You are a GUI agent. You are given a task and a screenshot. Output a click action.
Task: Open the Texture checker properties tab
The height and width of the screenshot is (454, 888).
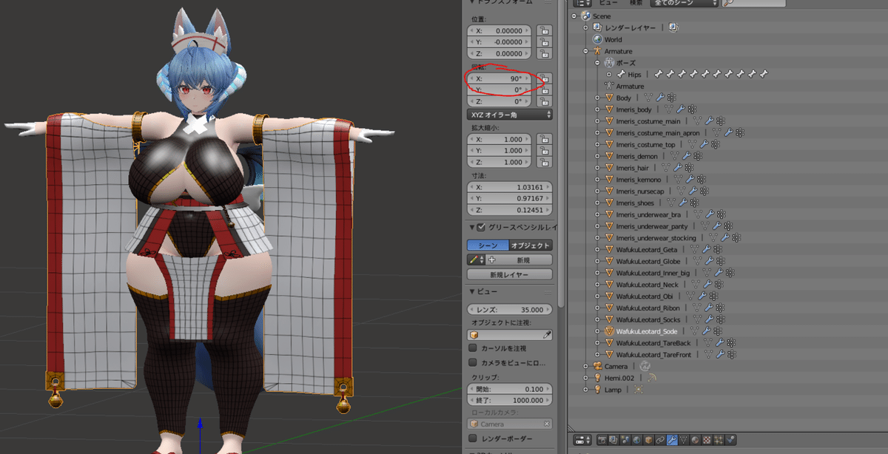coord(708,440)
